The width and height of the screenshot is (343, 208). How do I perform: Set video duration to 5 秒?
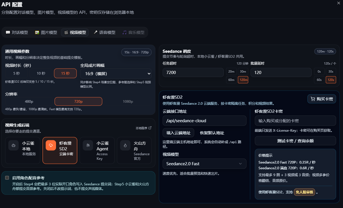click(x=17, y=73)
